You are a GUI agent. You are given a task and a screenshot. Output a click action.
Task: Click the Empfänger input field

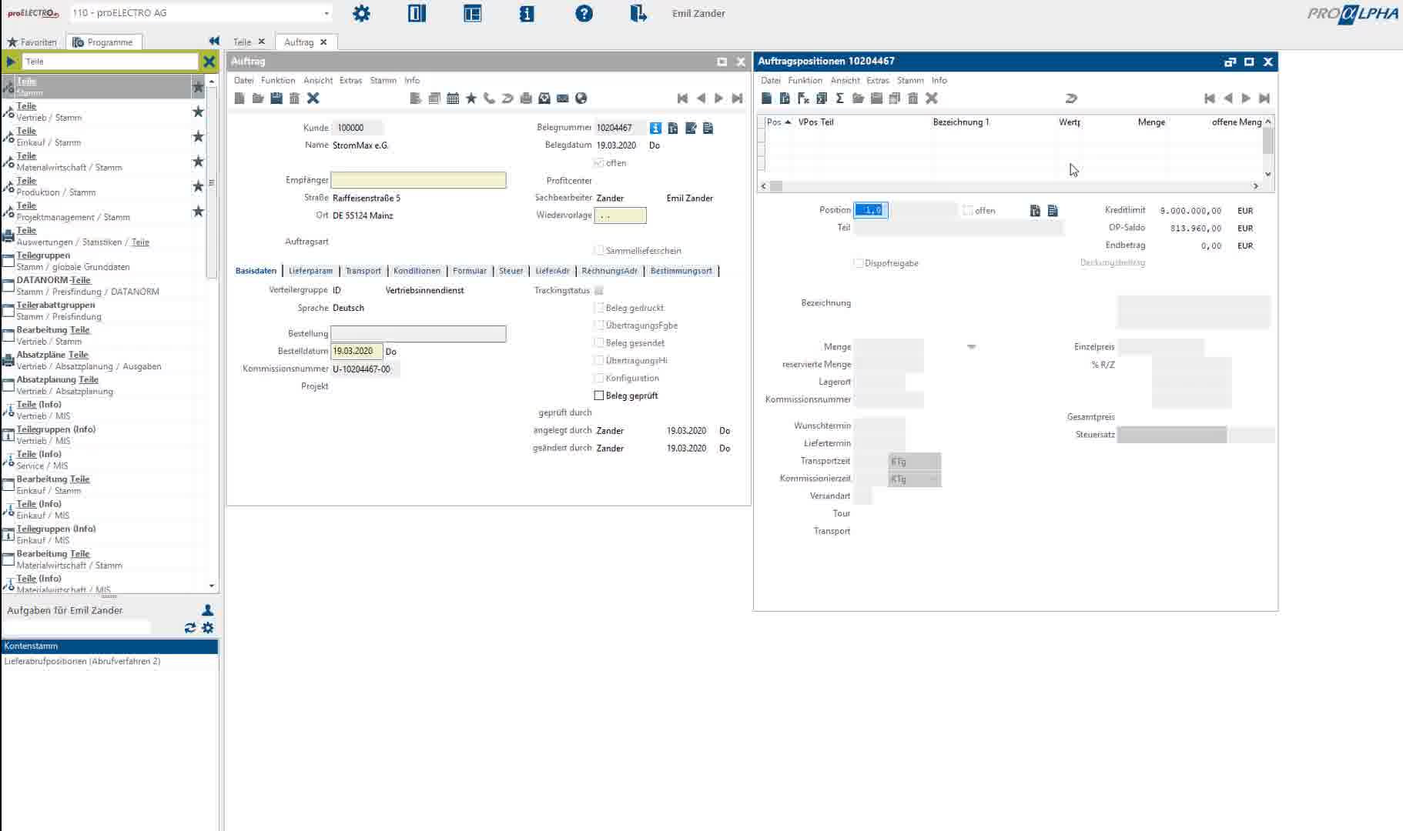(418, 180)
